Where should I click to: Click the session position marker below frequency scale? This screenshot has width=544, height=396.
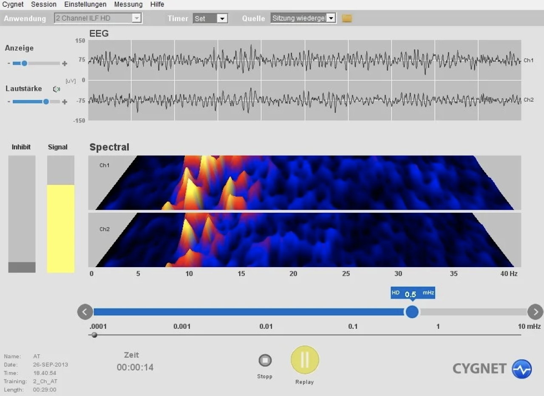94,335
